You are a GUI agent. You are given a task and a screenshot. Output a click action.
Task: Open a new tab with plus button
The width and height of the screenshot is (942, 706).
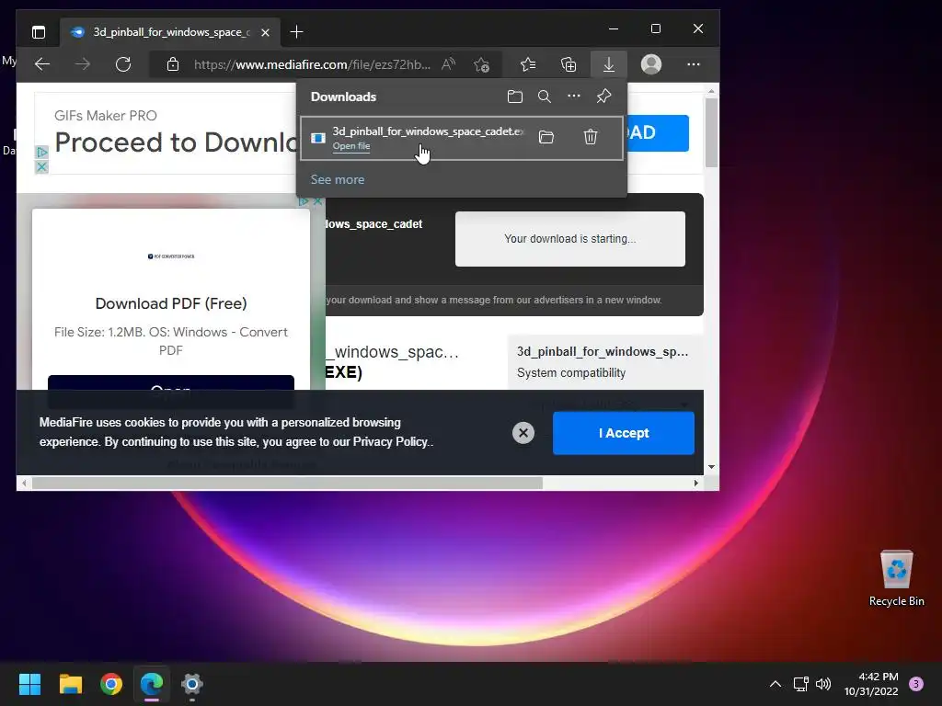click(x=296, y=32)
